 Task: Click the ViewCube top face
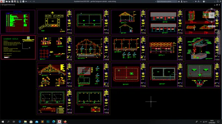point(212,15)
